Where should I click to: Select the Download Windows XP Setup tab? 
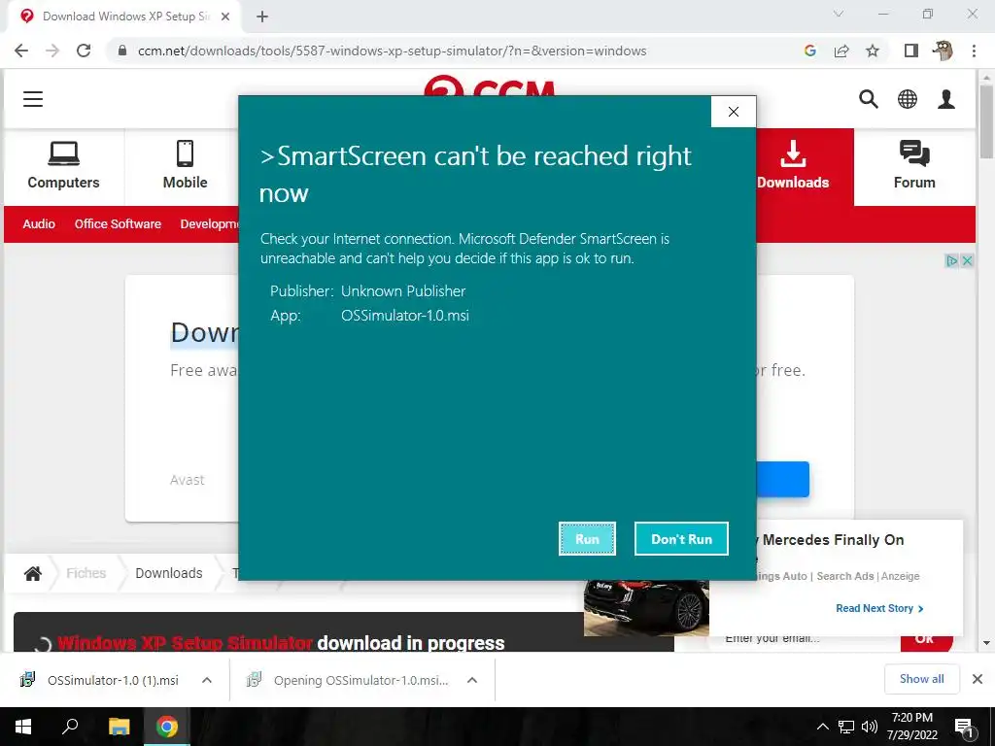tap(125, 17)
